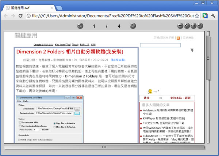Go to previous page arrow in SWF viewer
The height and width of the screenshot is (156, 219).
[x=80, y=26]
